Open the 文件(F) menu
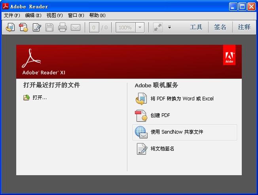 [12, 15]
